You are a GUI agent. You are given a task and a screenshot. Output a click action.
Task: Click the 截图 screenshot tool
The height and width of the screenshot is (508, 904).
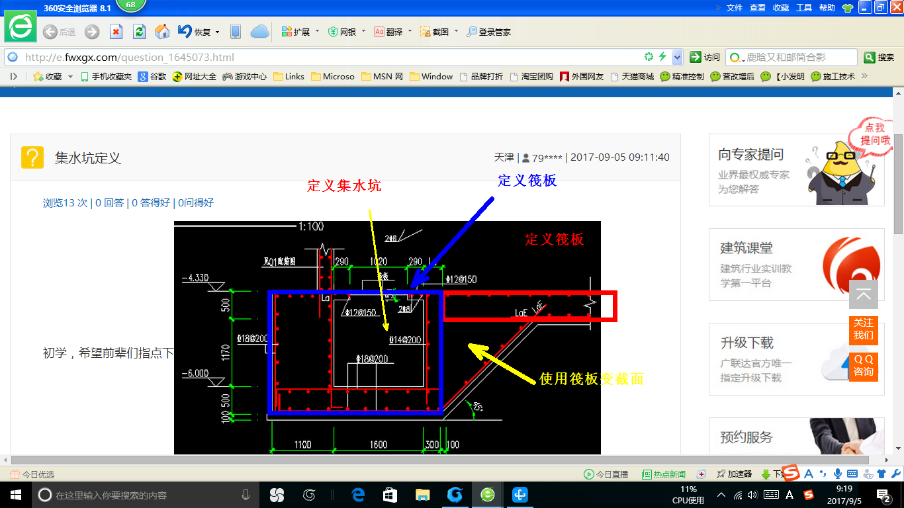click(435, 32)
